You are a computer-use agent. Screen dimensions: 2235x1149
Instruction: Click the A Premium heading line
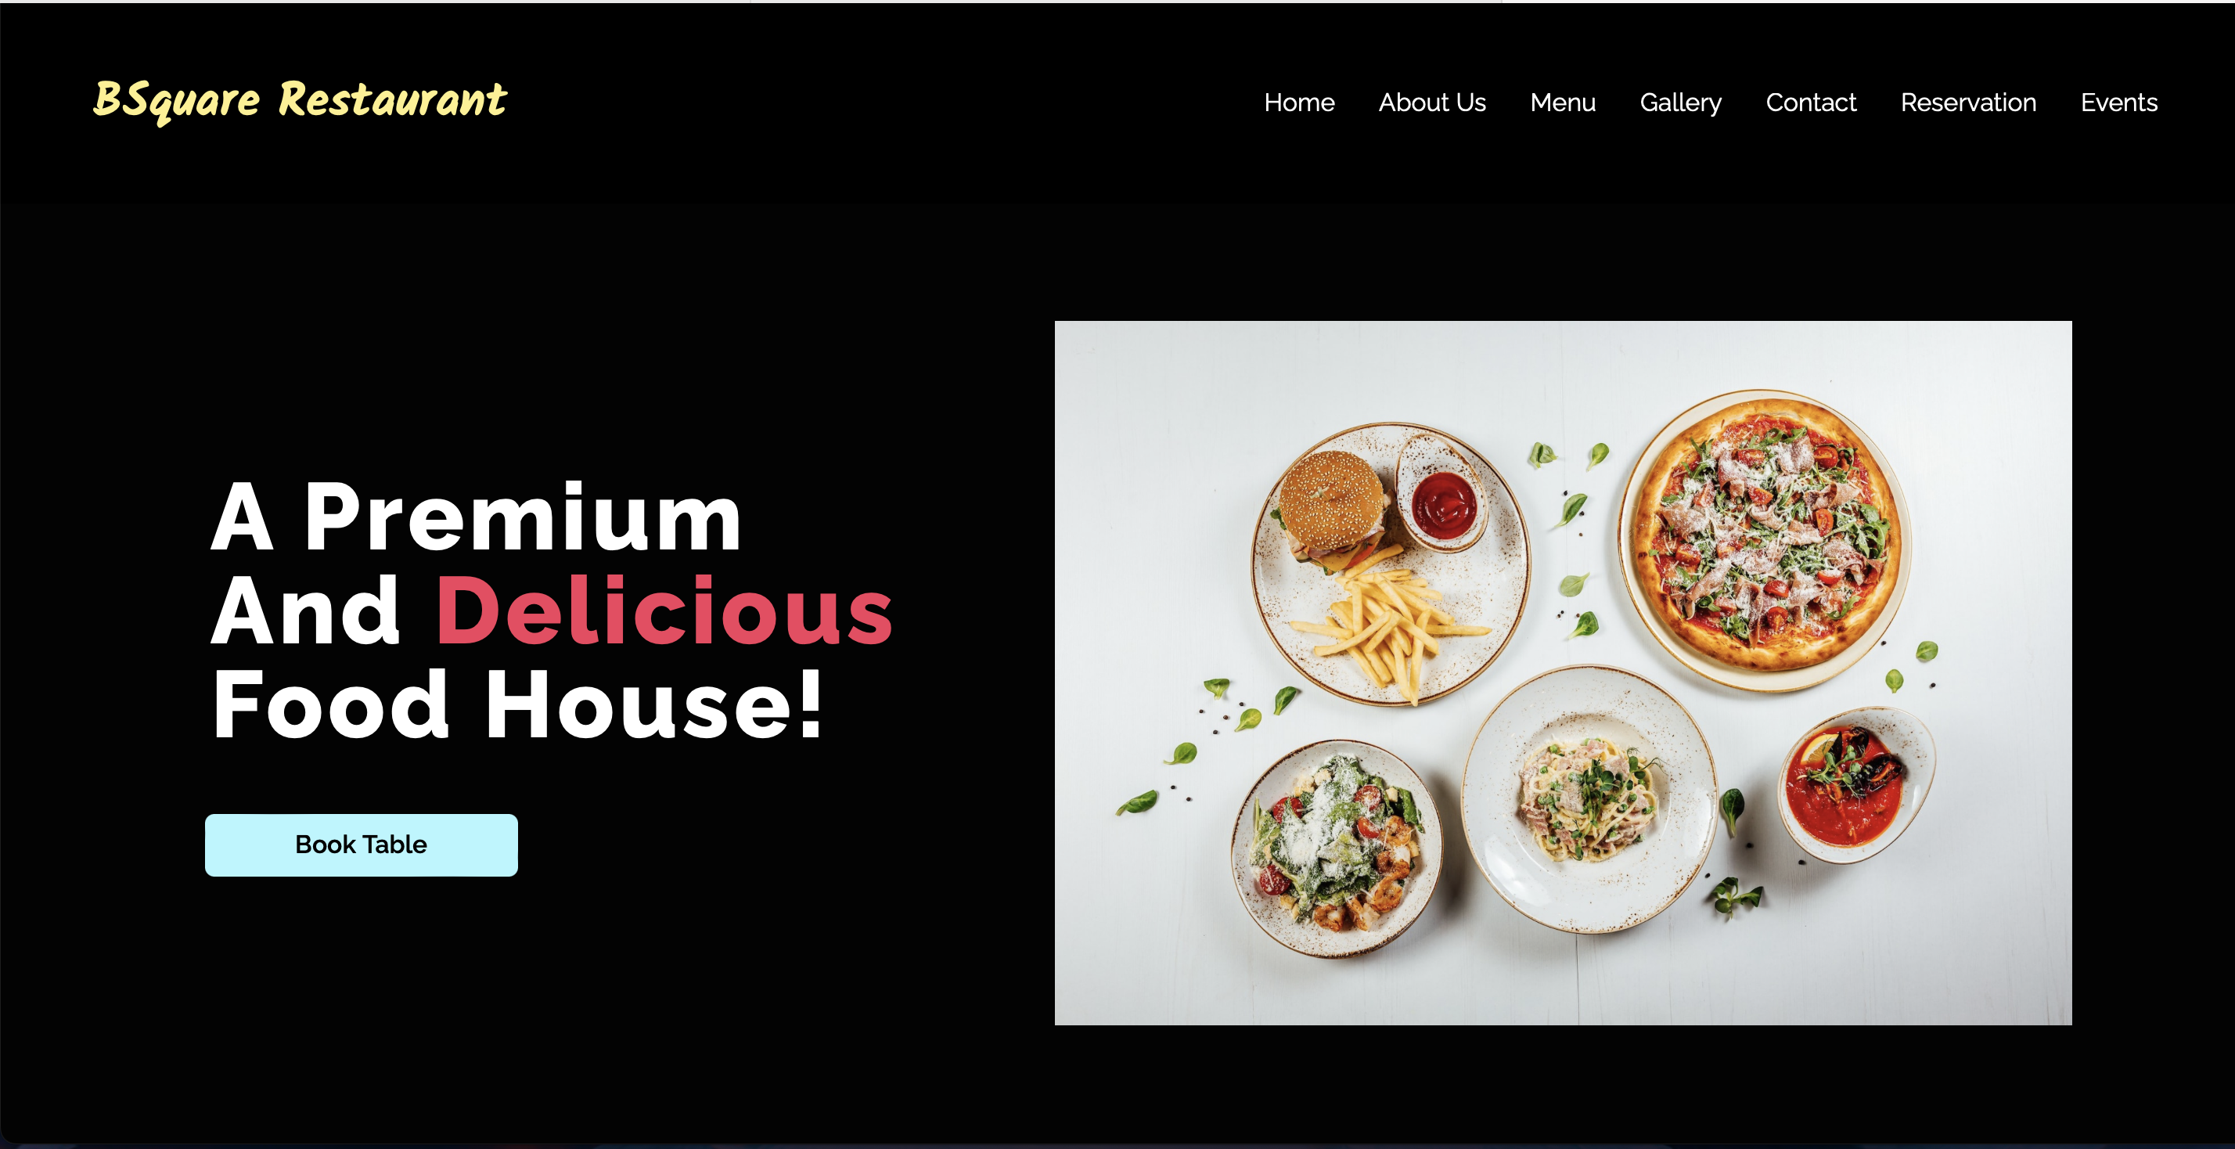477,517
